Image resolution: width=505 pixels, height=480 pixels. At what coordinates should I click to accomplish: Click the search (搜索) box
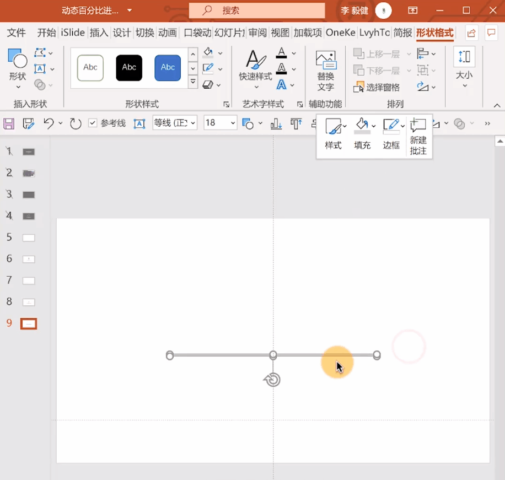click(257, 10)
